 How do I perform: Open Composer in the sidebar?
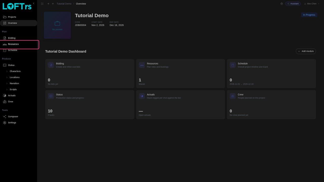point(18,117)
